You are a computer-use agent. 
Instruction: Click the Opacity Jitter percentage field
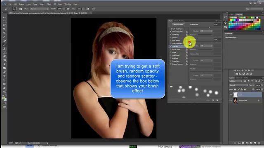[x=217, y=25]
